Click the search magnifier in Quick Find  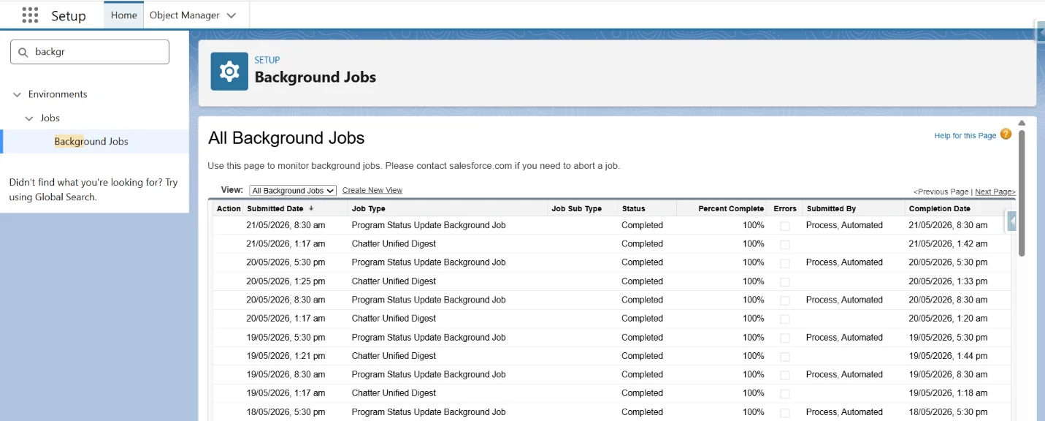pyautogui.click(x=23, y=52)
